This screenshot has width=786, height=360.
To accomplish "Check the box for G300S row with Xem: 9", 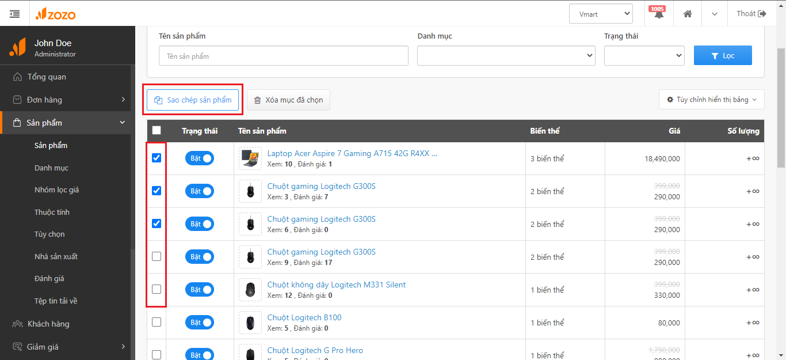I will click(157, 256).
